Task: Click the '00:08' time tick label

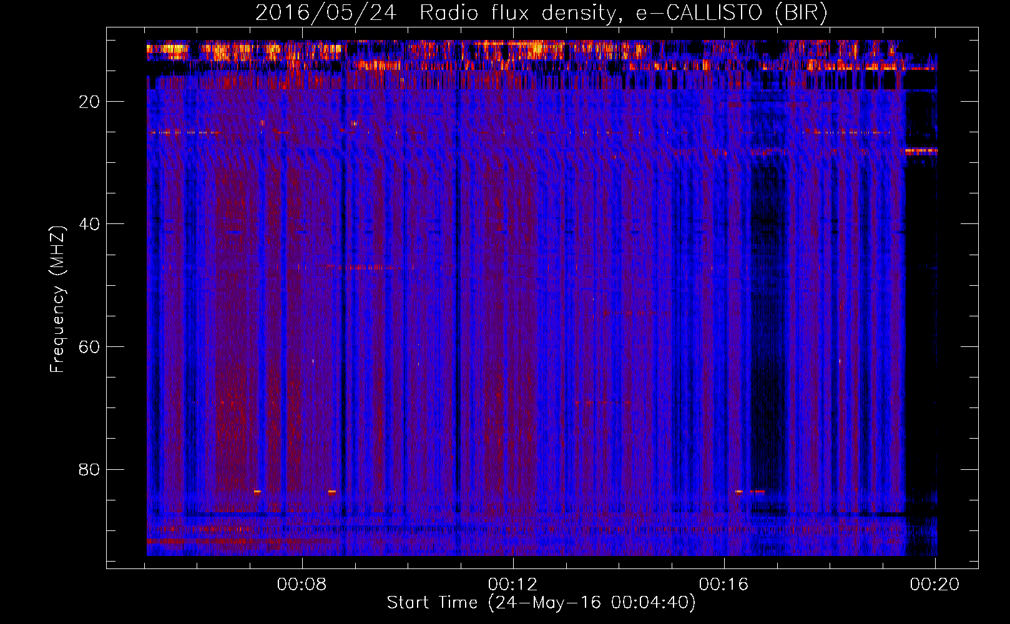Action: click(x=302, y=585)
